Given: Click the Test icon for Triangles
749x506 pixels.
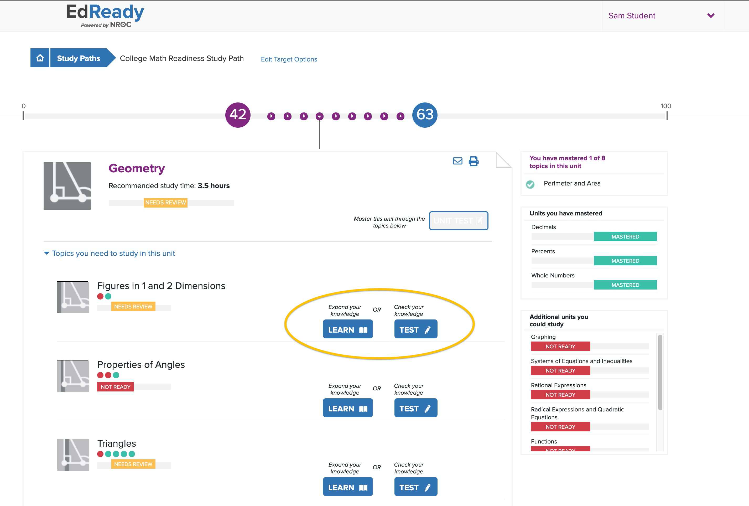Looking at the screenshot, I should pyautogui.click(x=415, y=487).
